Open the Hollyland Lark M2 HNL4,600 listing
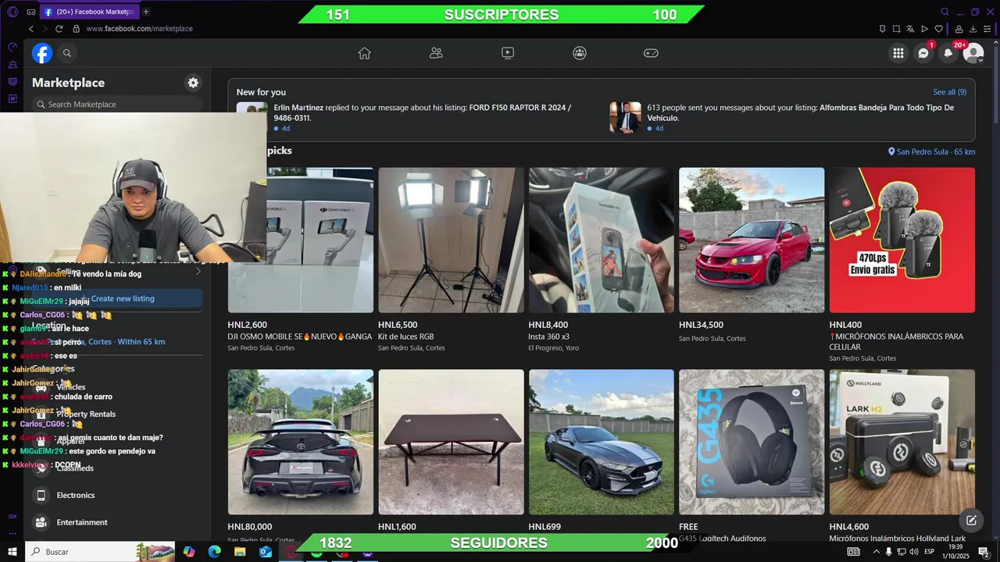1000x562 pixels. click(902, 442)
